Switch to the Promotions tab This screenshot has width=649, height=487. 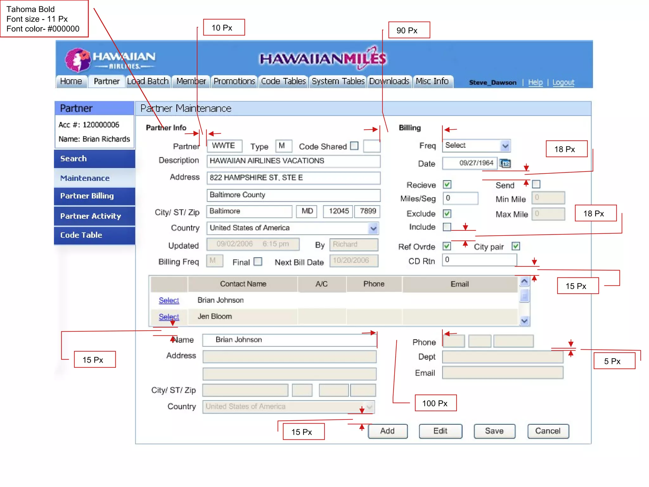(234, 81)
